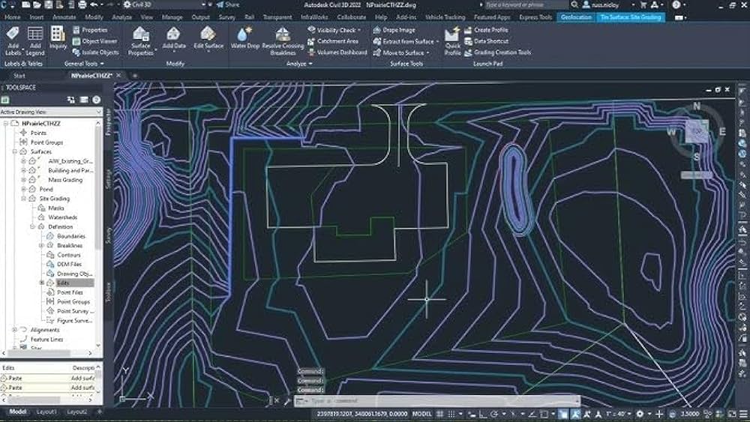Collapse the Definition node
The image size is (750, 422).
point(33,226)
